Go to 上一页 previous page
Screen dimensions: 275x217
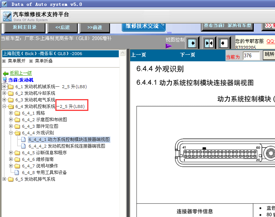(138, 55)
